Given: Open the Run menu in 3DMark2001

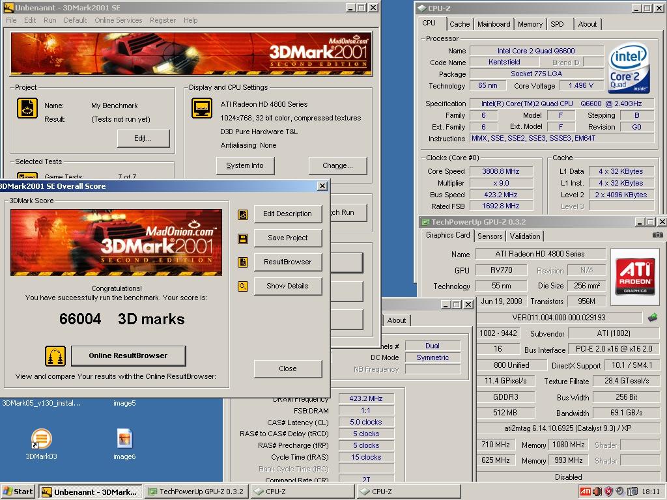Looking at the screenshot, I should [50, 20].
